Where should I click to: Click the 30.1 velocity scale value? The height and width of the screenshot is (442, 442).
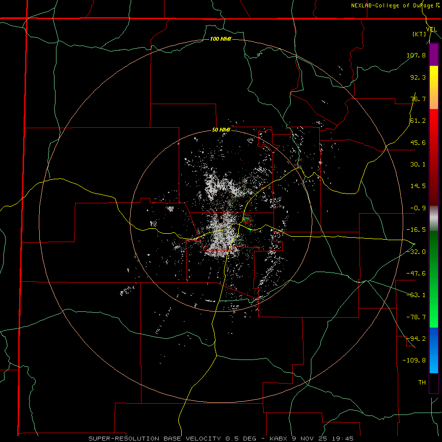(x=418, y=165)
